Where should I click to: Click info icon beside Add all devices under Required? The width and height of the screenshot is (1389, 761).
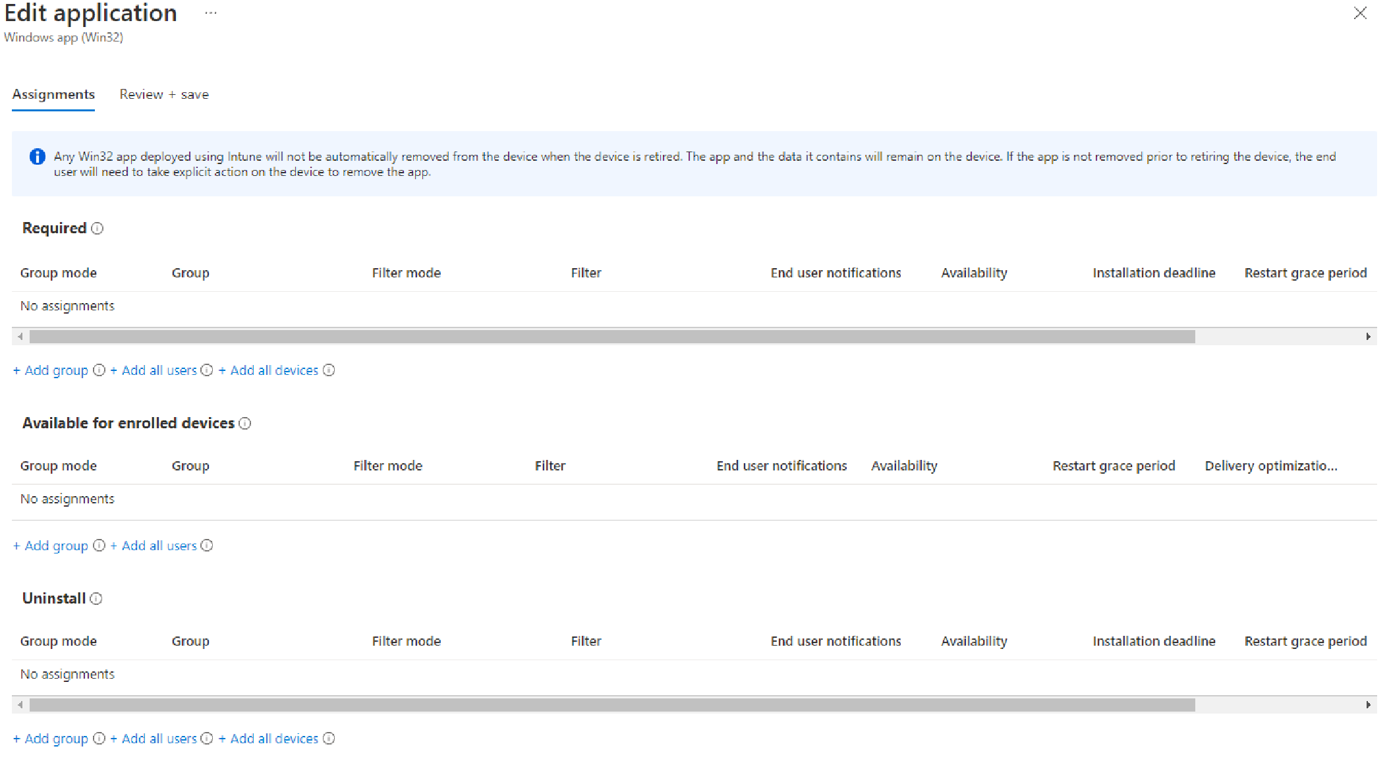(x=329, y=370)
